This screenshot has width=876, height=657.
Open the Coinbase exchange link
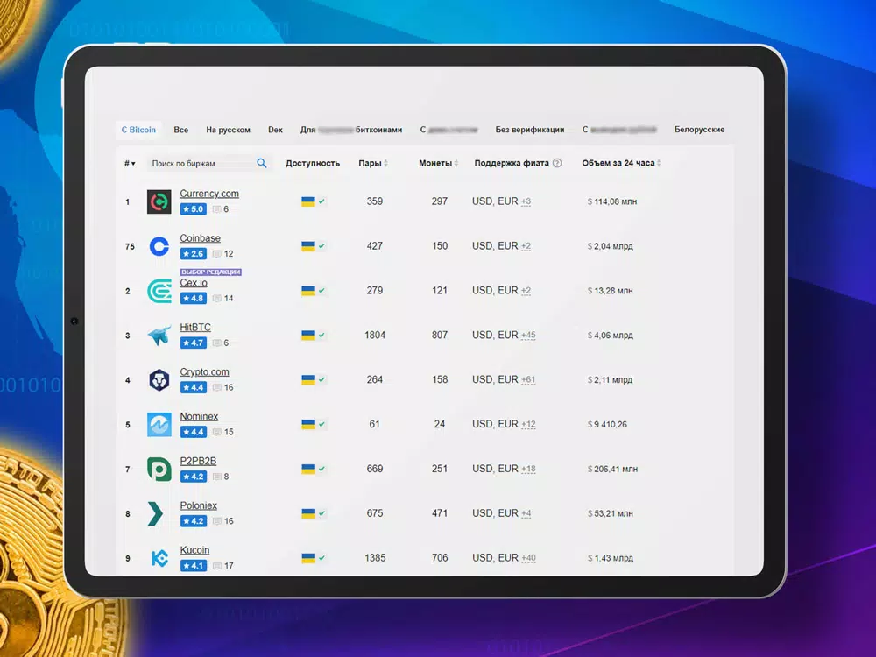tap(200, 238)
